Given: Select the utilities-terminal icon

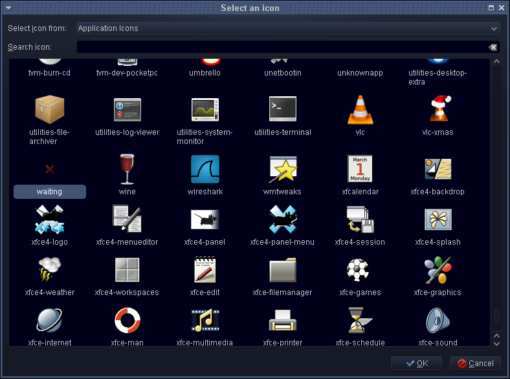Looking at the screenshot, I should 282,110.
